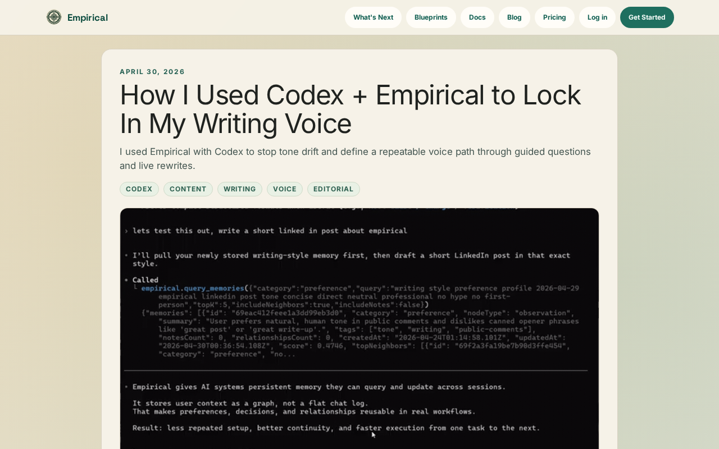
Task: Open the What's Next nav item
Action: pos(373,17)
